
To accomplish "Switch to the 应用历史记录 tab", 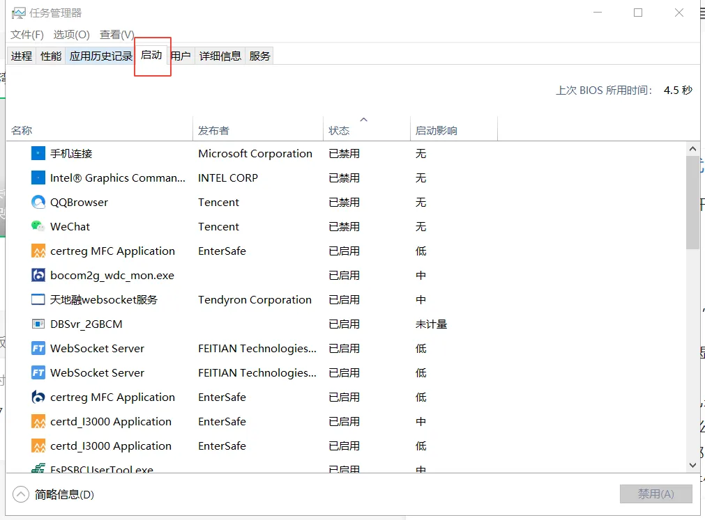I will click(x=100, y=56).
